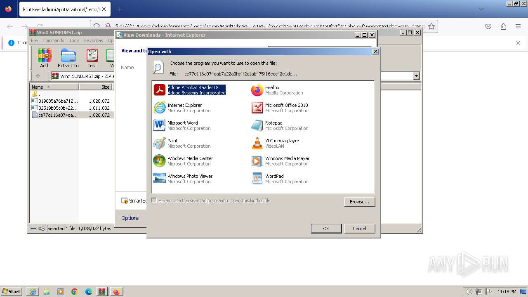Screen dimensions: 528x297
Task: Open the WinRAR Tools menu
Action: click(x=74, y=40)
